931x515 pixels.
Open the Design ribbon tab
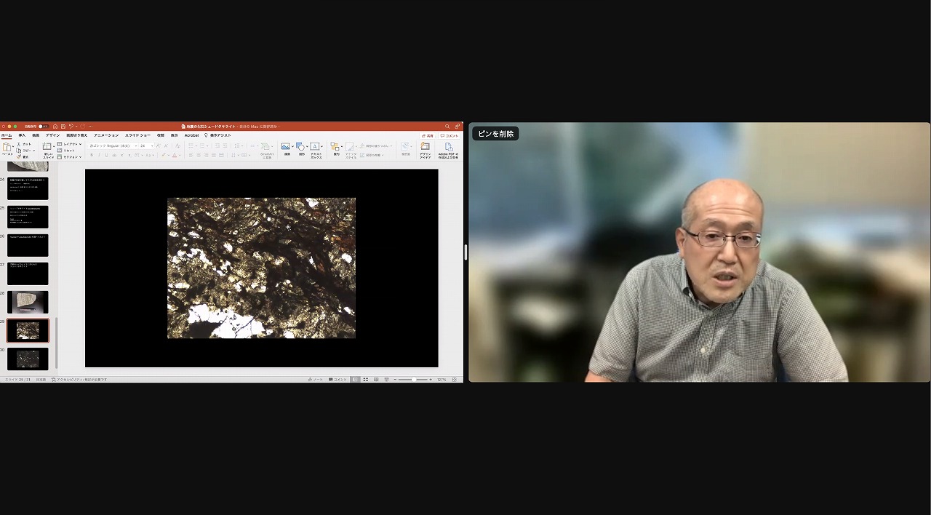52,135
